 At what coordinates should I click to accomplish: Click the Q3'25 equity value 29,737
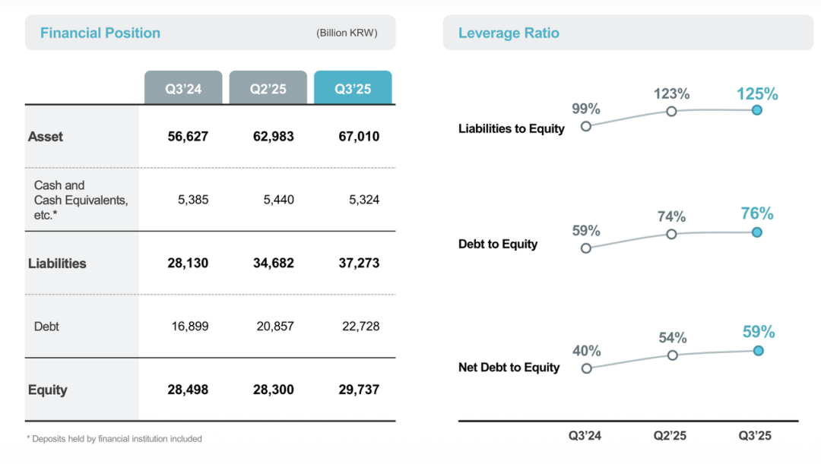(359, 390)
